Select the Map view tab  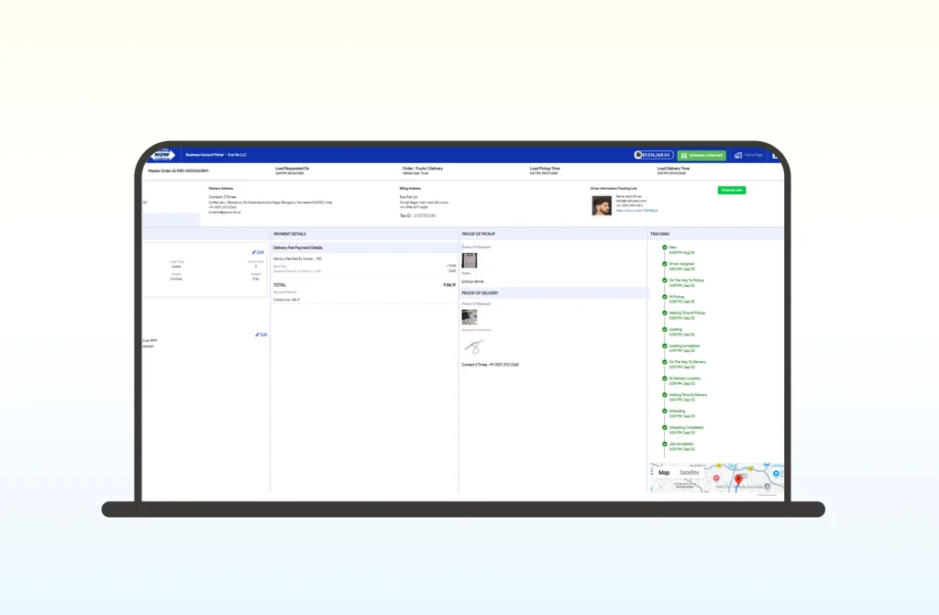tap(664, 473)
